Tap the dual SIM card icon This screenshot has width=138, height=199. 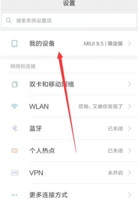pyautogui.click(x=15, y=84)
